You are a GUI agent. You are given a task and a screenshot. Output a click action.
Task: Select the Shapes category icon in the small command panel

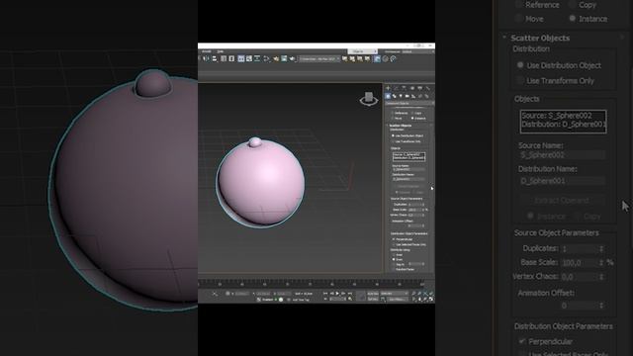click(x=394, y=96)
